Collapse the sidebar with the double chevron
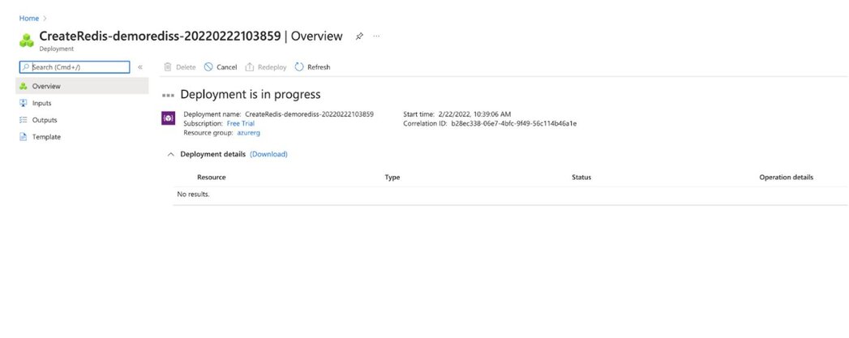849x338 pixels. point(140,67)
